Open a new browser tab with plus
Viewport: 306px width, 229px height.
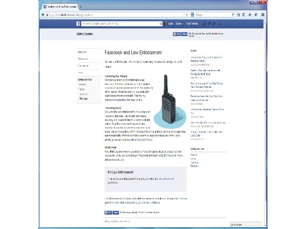click(x=81, y=7)
